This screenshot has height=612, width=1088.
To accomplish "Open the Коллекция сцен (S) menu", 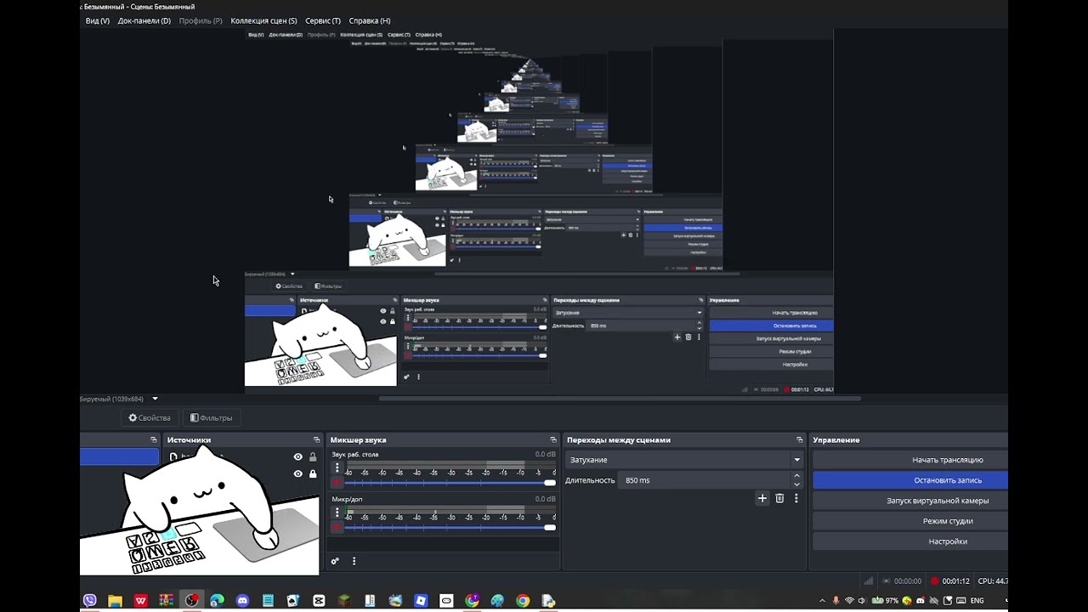I will [264, 20].
